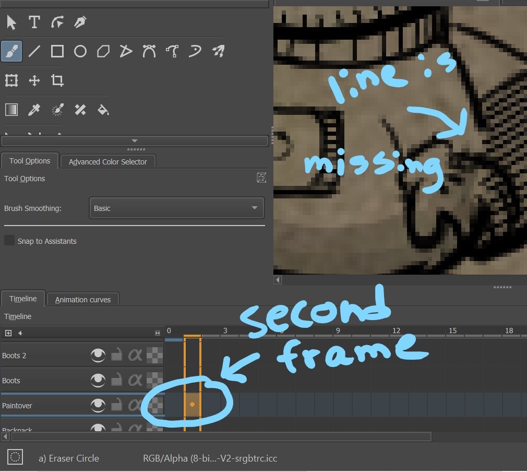Viewport: 527px width, 472px height.
Task: Toggle lock on Boots 2 layer
Action: pos(116,355)
